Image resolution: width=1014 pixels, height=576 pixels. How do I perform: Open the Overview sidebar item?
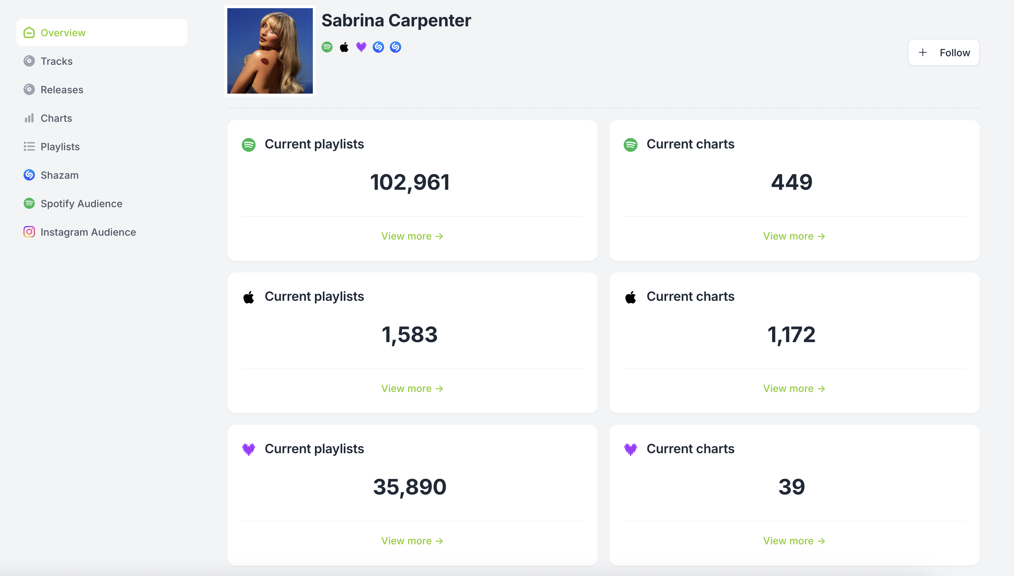click(x=102, y=32)
